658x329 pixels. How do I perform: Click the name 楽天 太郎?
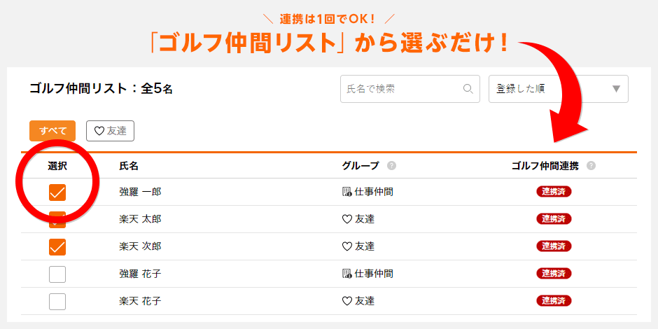[140, 219]
